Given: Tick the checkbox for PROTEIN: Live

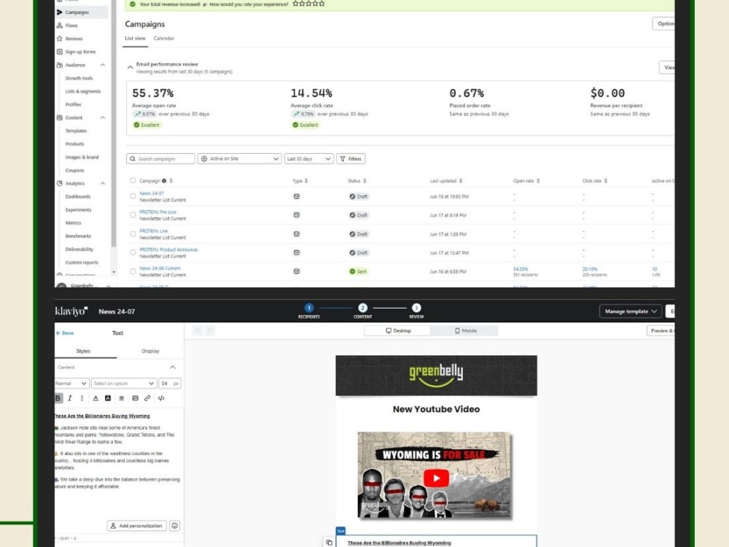Looking at the screenshot, I should pyautogui.click(x=133, y=234).
